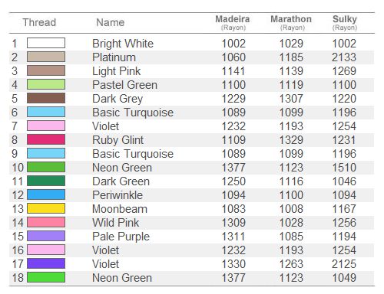The height and width of the screenshot is (294, 384).
Task: Click the Dark Green swatch in row 11
Action: point(46,181)
